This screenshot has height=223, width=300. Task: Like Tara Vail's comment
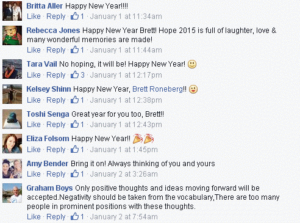click(x=34, y=75)
